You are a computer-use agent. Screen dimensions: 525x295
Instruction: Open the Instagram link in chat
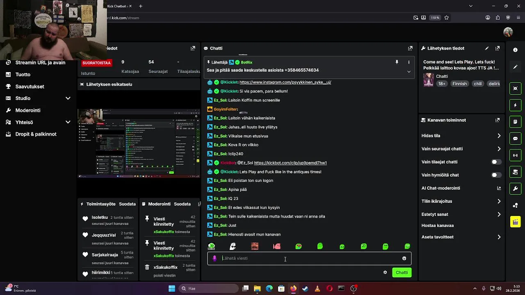coord(285,82)
